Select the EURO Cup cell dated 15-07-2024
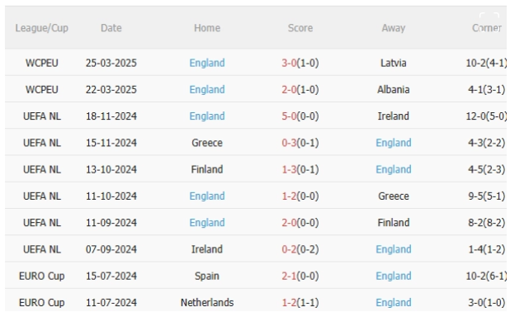Viewport: 510px width, 312px height. 41,277
